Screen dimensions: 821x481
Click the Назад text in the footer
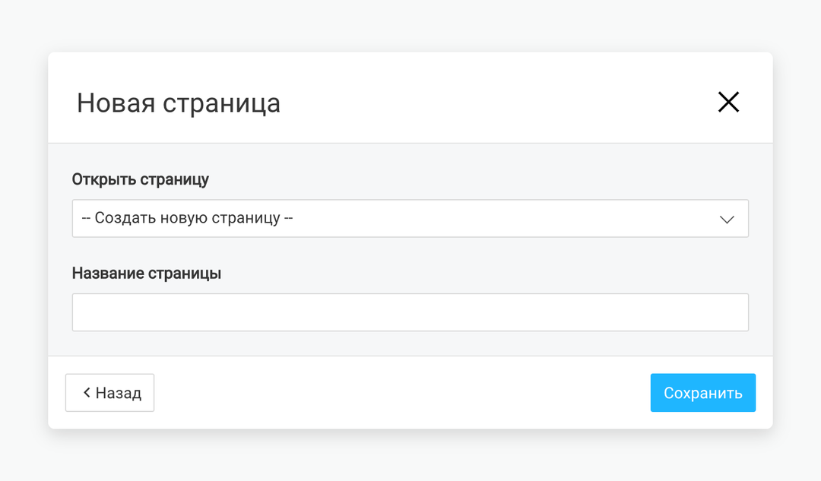pyautogui.click(x=119, y=393)
